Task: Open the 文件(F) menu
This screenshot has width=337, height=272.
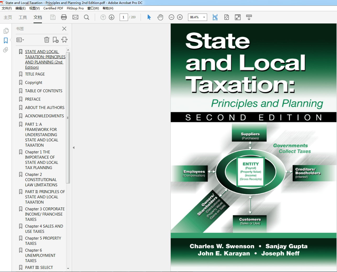Action: point(7,8)
